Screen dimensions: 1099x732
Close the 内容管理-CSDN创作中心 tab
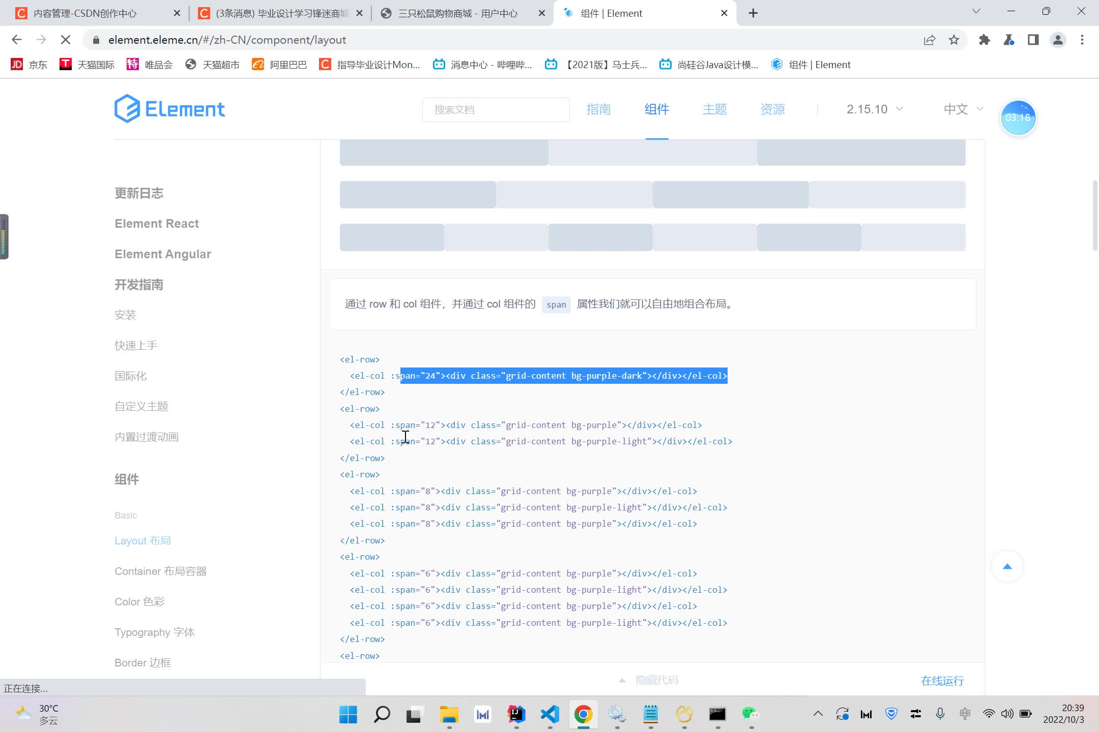pyautogui.click(x=177, y=13)
